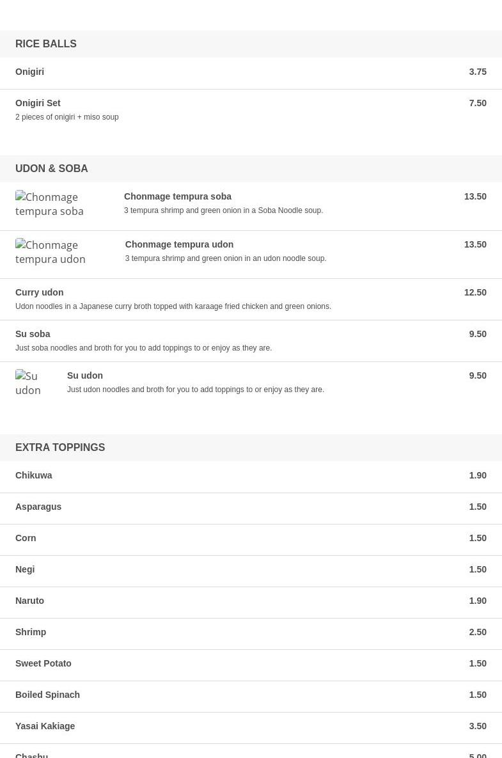Image resolution: width=502 pixels, height=758 pixels.
Task: Select the Negi topping
Action: (x=25, y=569)
